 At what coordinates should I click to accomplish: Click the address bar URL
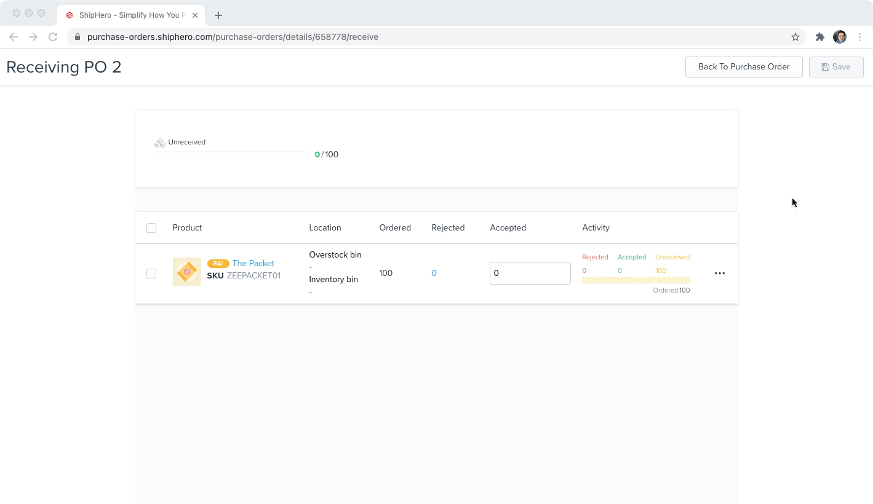(233, 37)
